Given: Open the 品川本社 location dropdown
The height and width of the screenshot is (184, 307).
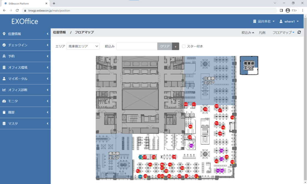Looking at the screenshot, I should (264, 22).
